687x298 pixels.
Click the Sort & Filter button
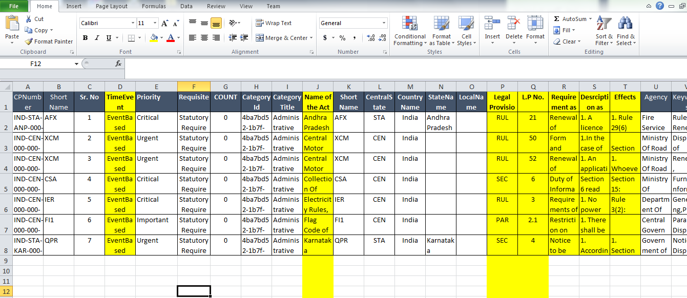[603, 32]
